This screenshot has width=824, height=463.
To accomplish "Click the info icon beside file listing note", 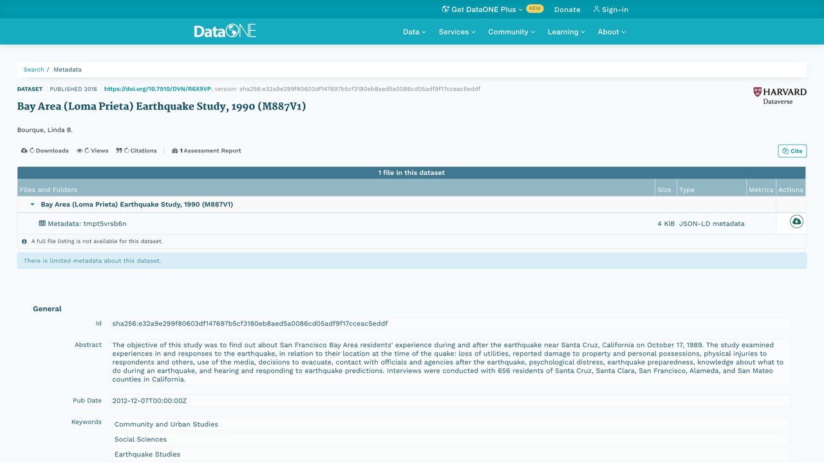I will (24, 242).
